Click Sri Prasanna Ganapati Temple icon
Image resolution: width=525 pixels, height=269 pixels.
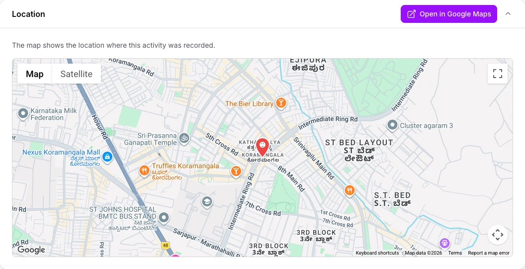click(x=184, y=138)
